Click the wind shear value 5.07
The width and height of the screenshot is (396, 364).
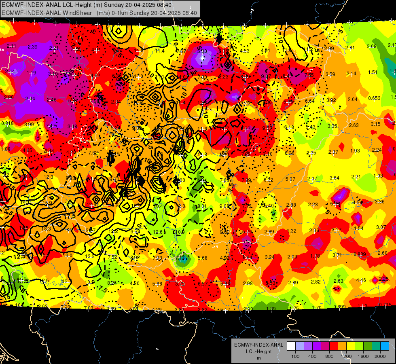point(290,179)
